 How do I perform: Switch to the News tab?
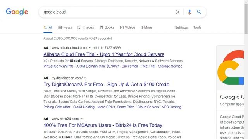point(65,27)
